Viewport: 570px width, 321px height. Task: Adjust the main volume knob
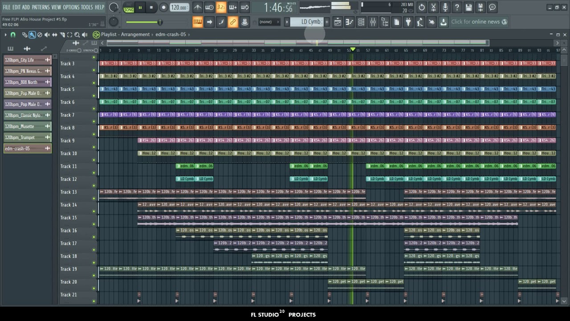pyautogui.click(x=114, y=8)
